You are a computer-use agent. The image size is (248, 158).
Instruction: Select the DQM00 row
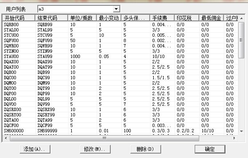[120, 83]
